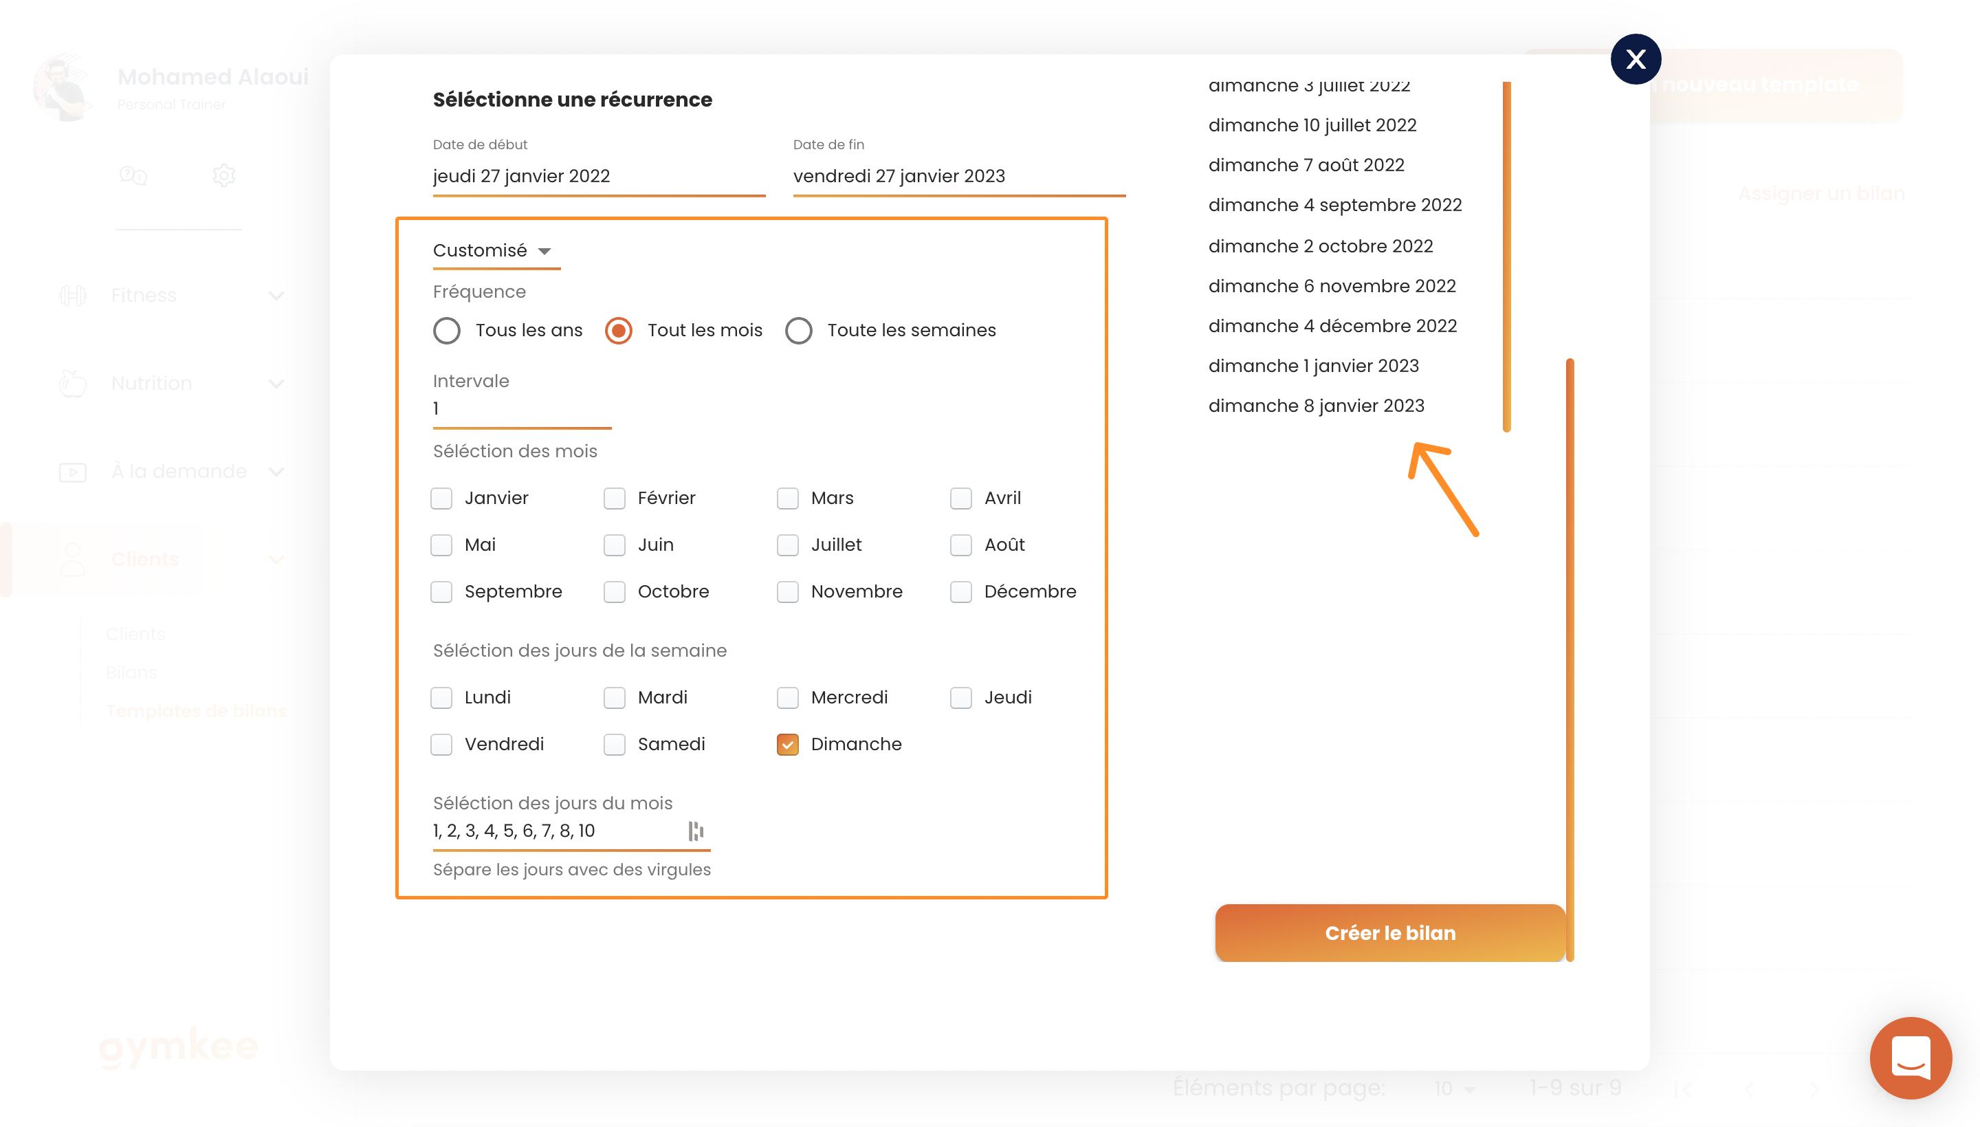Uncheck the Dimanche weekday checkbox
The width and height of the screenshot is (1980, 1127).
click(x=788, y=744)
